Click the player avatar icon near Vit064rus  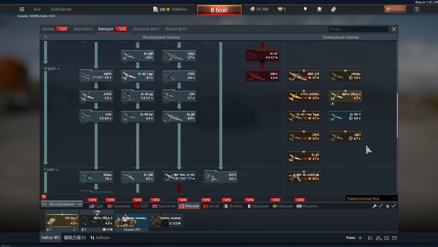coord(156,9)
